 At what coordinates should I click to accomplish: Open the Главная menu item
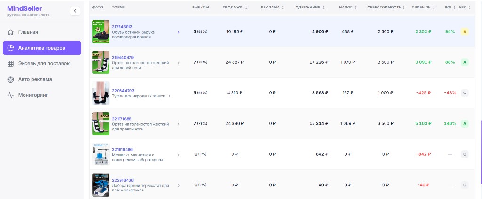point(42,32)
